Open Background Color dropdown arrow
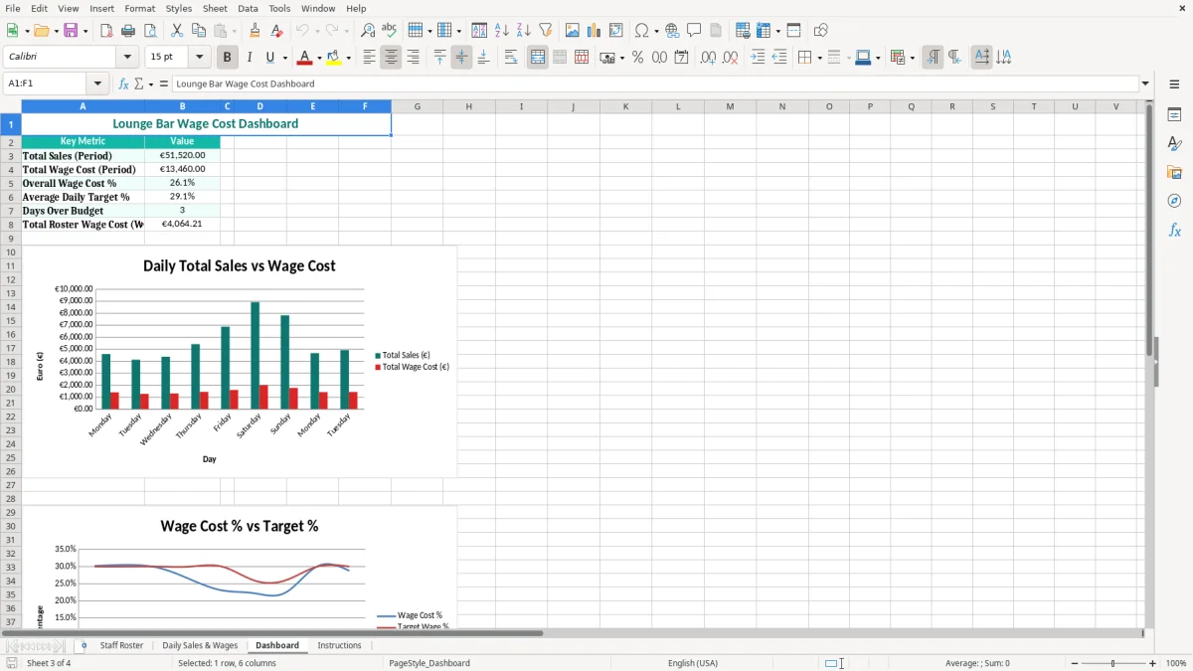The height and width of the screenshot is (671, 1193). 349,59
